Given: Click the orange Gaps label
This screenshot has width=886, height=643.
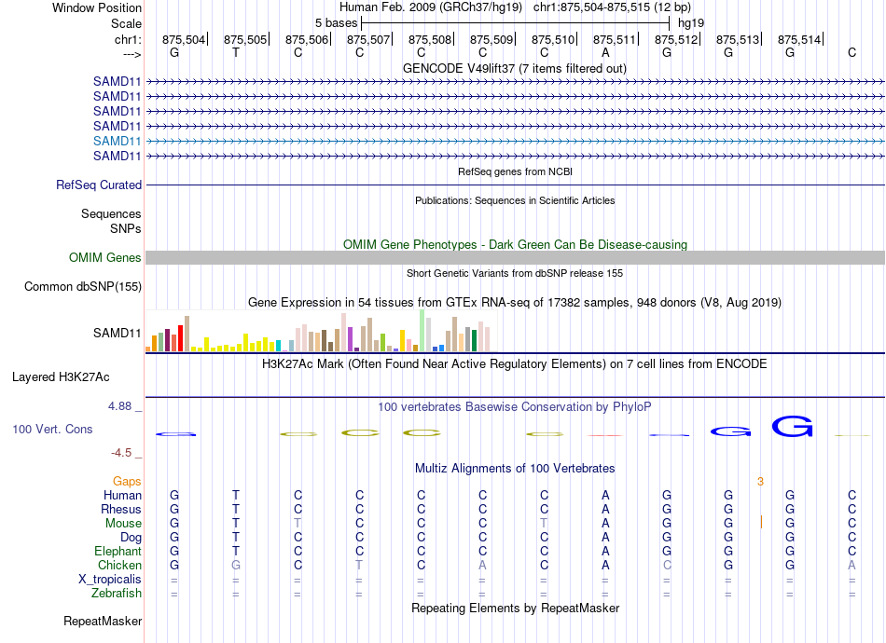Looking at the screenshot, I should pos(127,482).
